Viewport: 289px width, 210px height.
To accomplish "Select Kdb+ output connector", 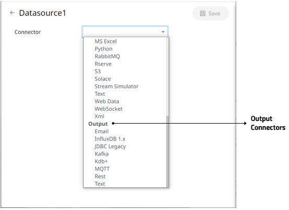I will [x=101, y=161].
